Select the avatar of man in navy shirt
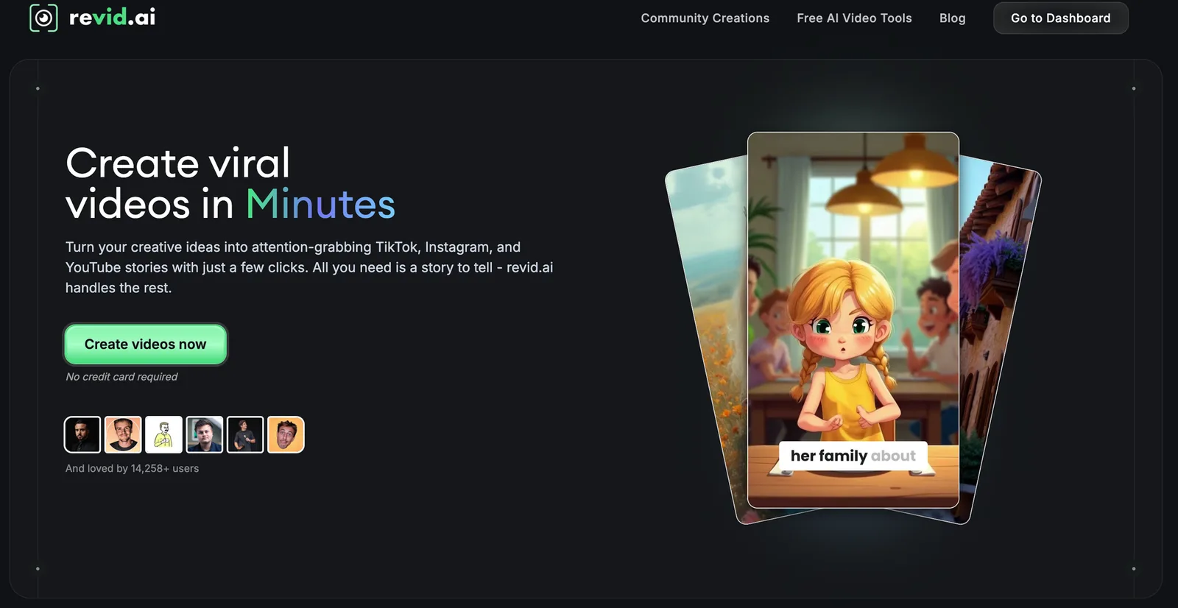1178x608 pixels. 204,434
